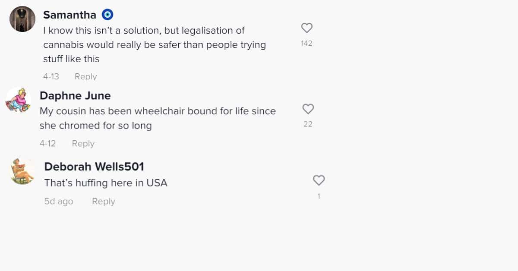This screenshot has width=518, height=271.
Task: Select the Daphne June username
Action: pos(76,95)
